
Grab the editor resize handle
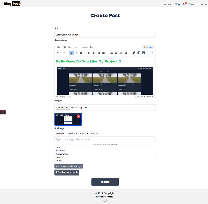(154, 97)
